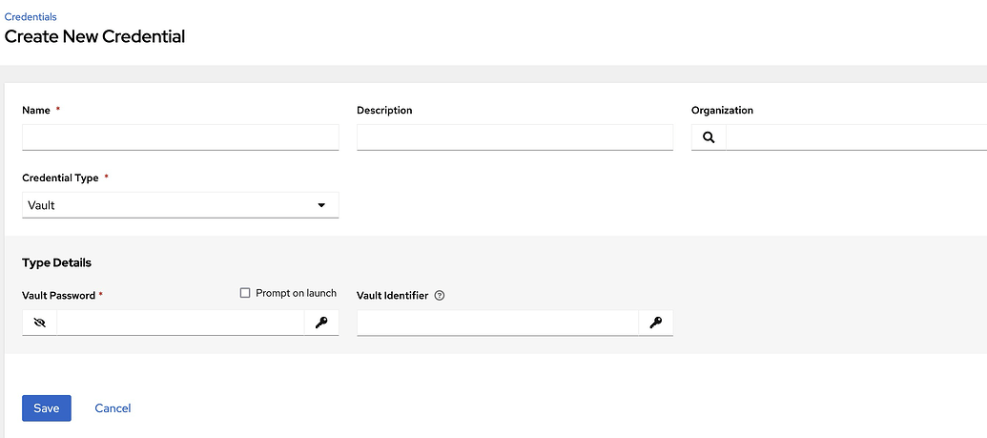987x438 pixels.
Task: Go back via the Credentials breadcrumb link
Action: tap(31, 17)
